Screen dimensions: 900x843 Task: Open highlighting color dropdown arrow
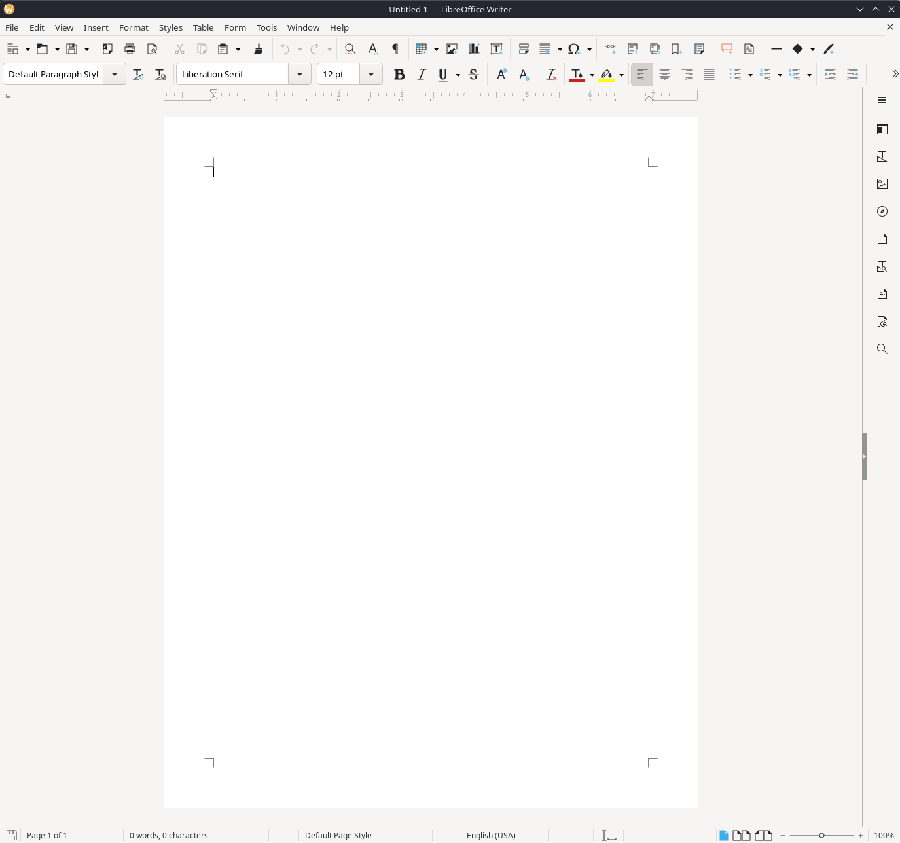621,75
